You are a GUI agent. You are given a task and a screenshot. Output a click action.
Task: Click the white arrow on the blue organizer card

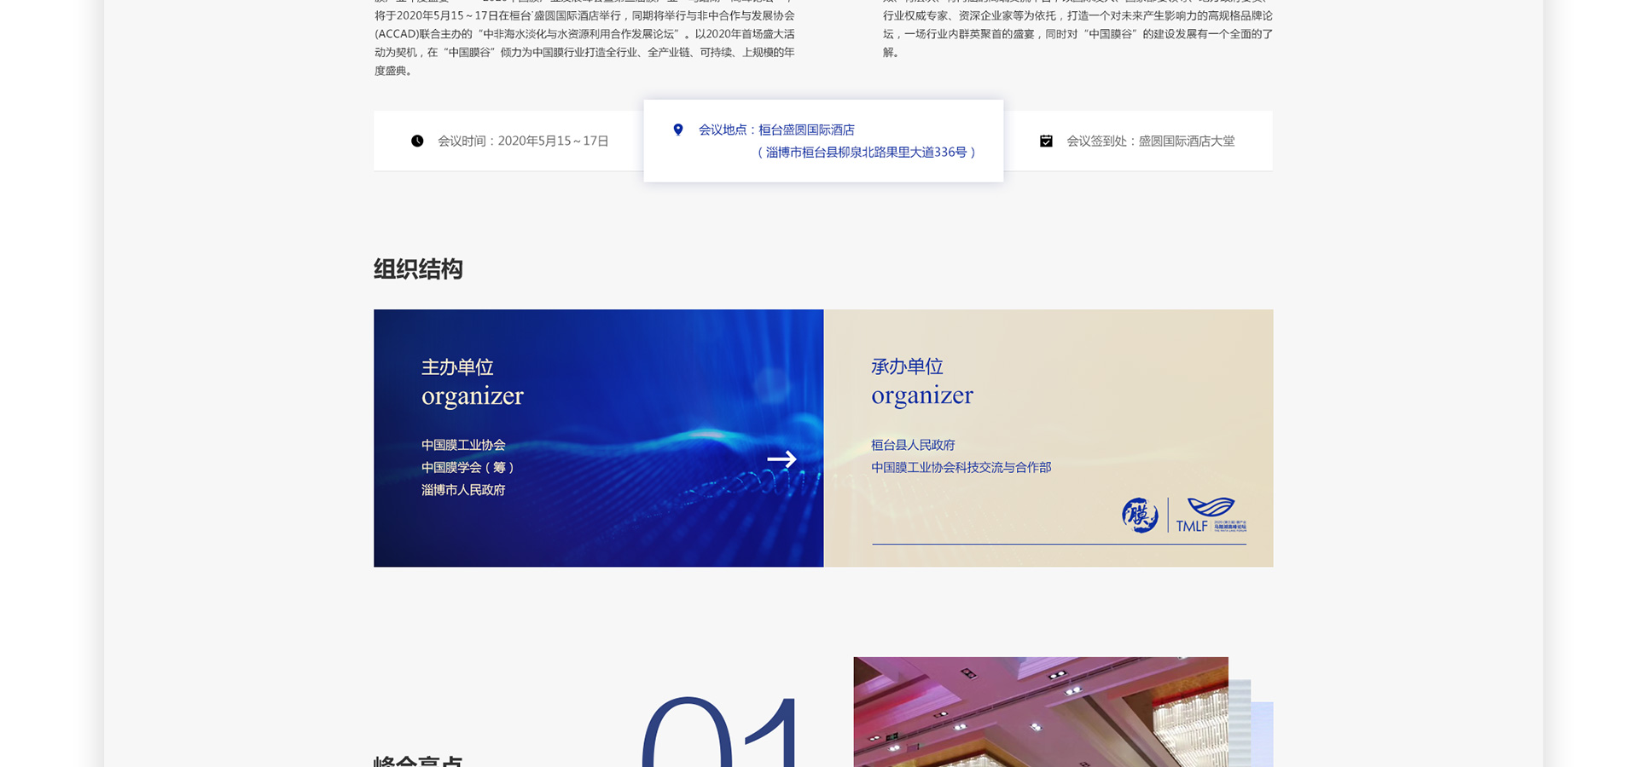click(781, 459)
